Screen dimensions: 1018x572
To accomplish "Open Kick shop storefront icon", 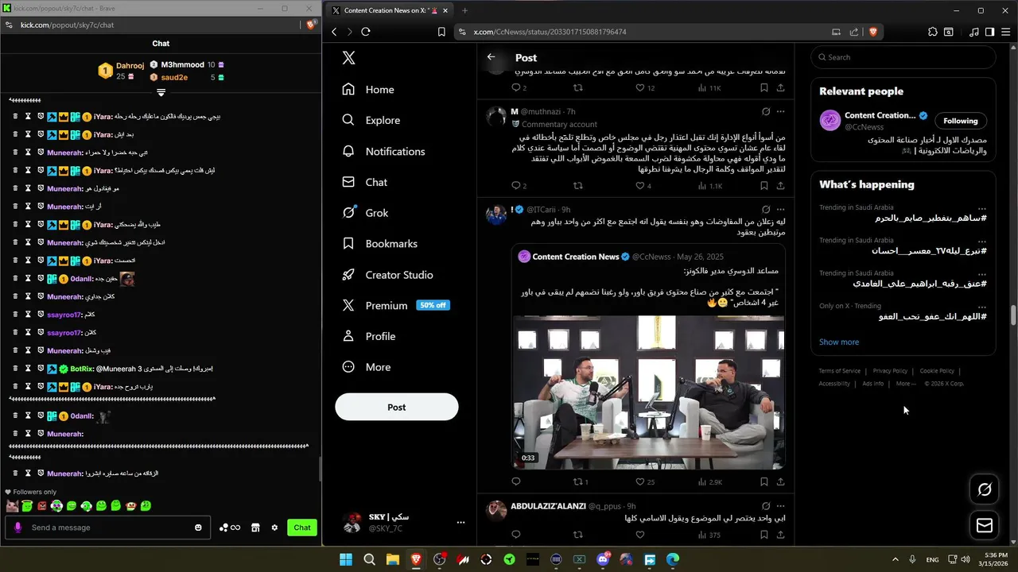I will click(255, 528).
